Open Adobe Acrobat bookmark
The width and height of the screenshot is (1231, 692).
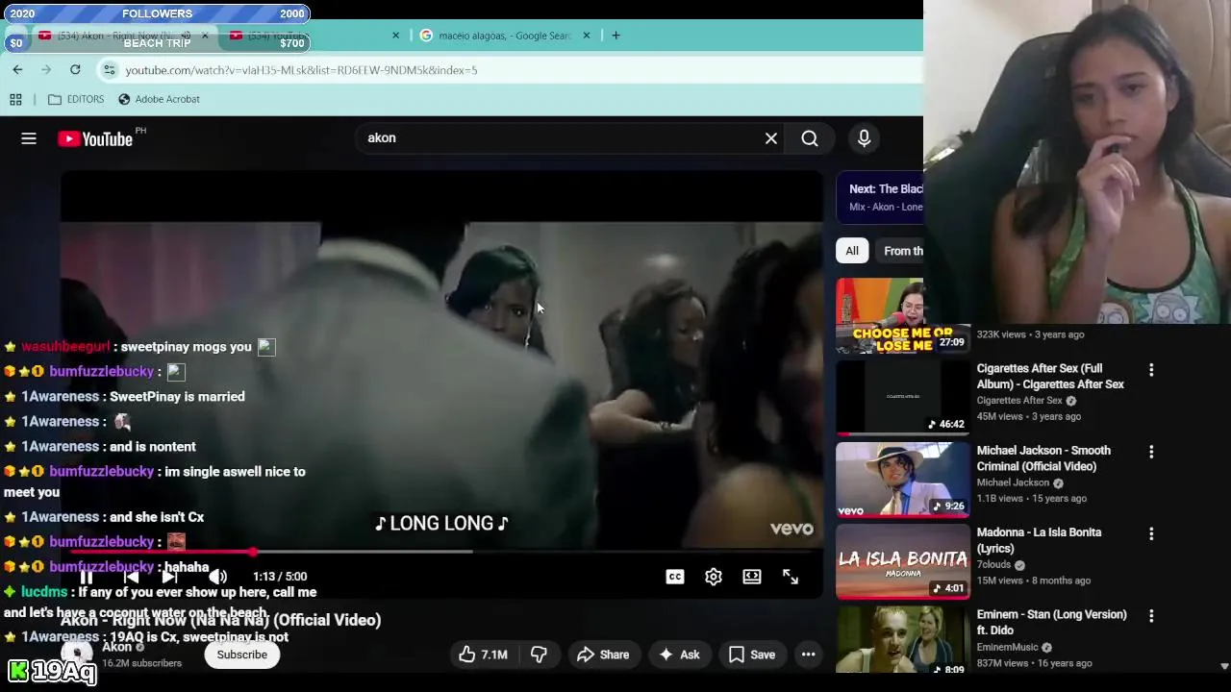tap(159, 99)
